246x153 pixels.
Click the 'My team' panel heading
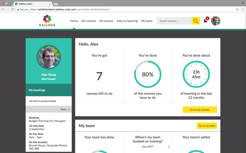87,126
